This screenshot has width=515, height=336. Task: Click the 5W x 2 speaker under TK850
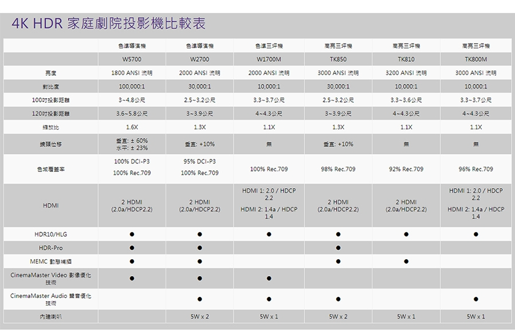pyautogui.click(x=339, y=317)
